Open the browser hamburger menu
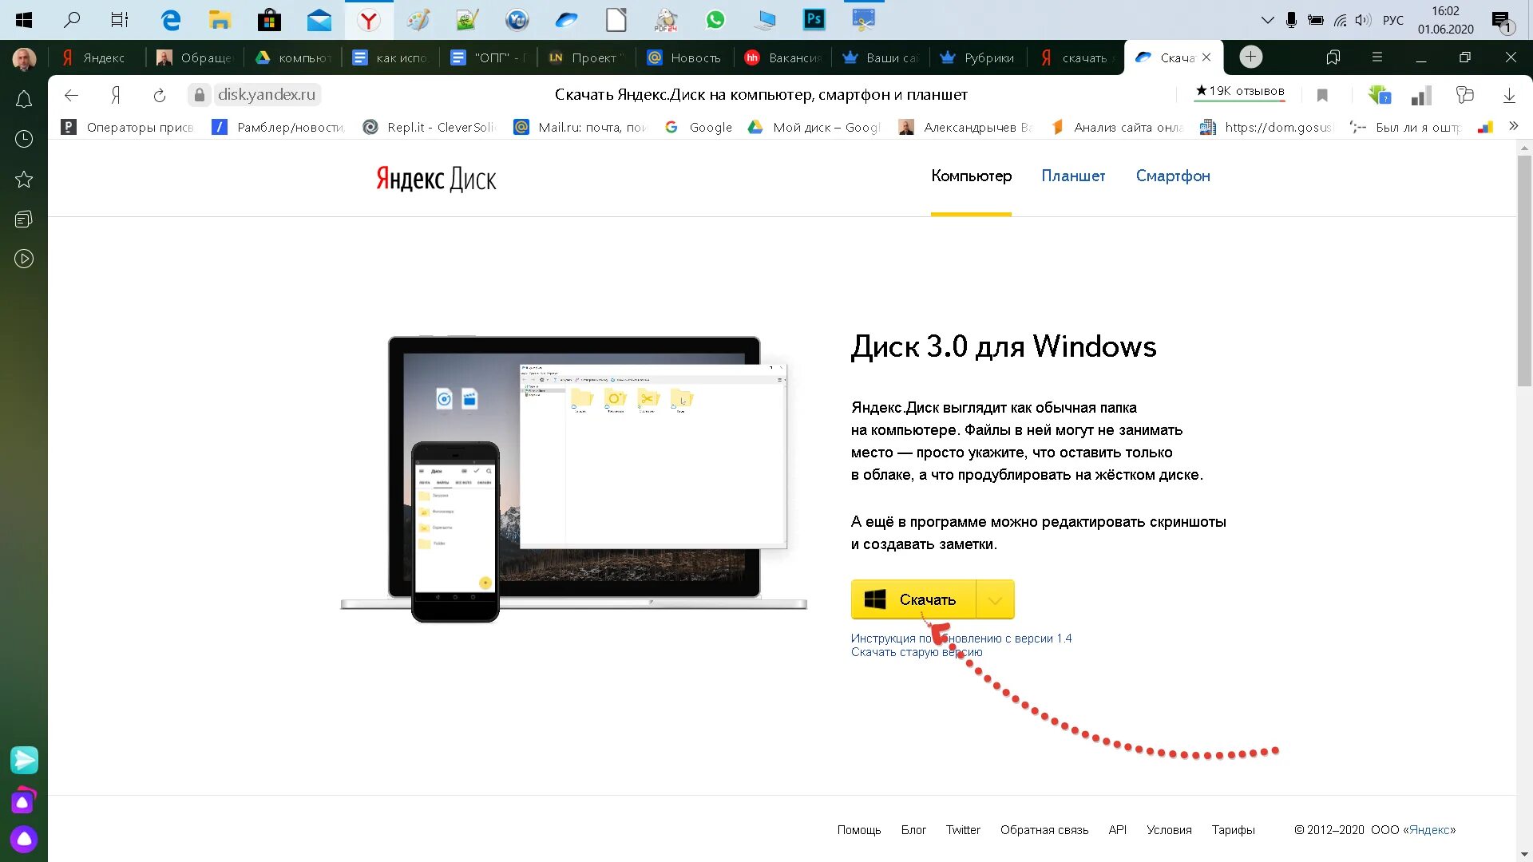The height and width of the screenshot is (862, 1533). (x=1377, y=57)
